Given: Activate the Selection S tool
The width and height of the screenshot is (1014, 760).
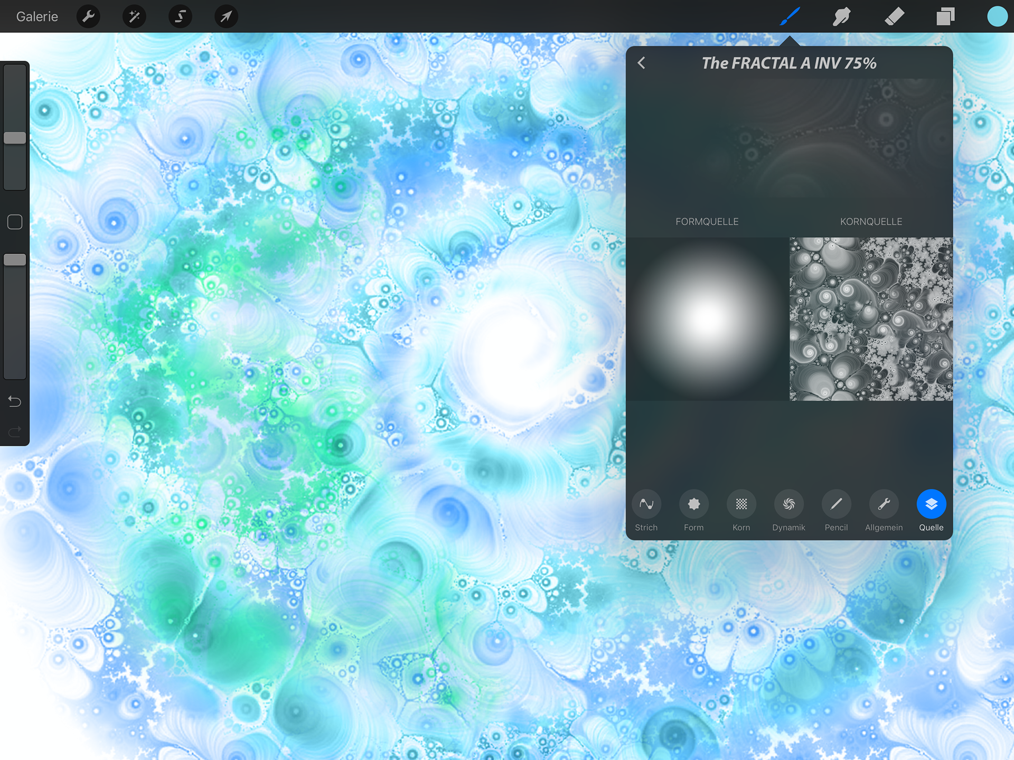Looking at the screenshot, I should click(x=180, y=16).
